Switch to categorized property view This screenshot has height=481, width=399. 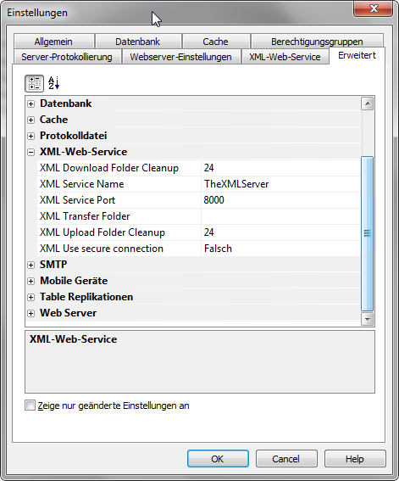[34, 83]
